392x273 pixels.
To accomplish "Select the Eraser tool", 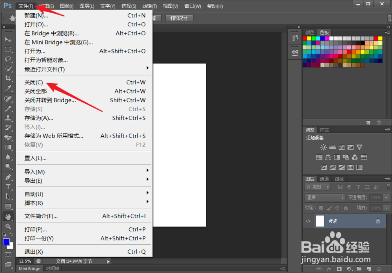I will click(x=8, y=137).
